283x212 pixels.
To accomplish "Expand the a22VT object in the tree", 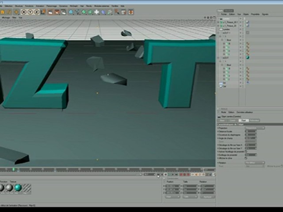I will click(x=218, y=58).
